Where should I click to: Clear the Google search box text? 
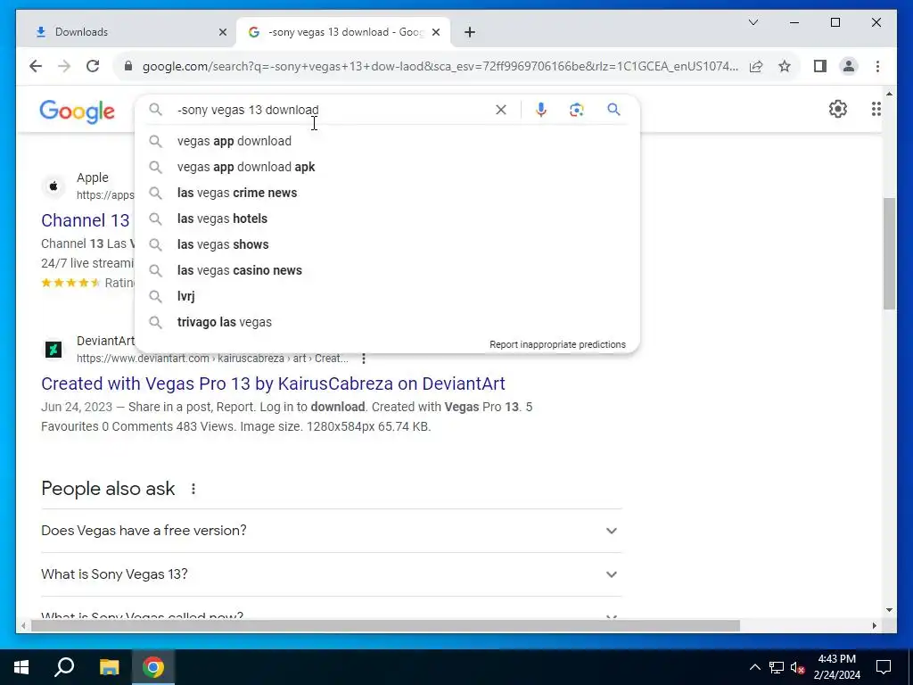coord(501,110)
